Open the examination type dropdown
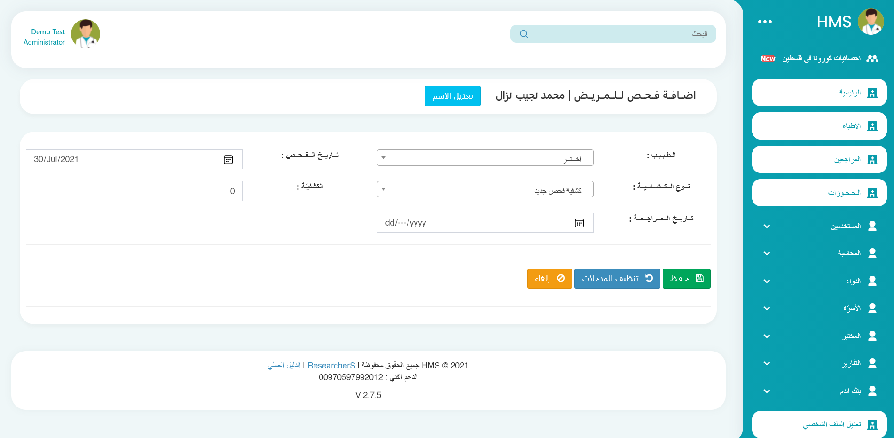Screen dimensions: 894x438 (x=485, y=189)
